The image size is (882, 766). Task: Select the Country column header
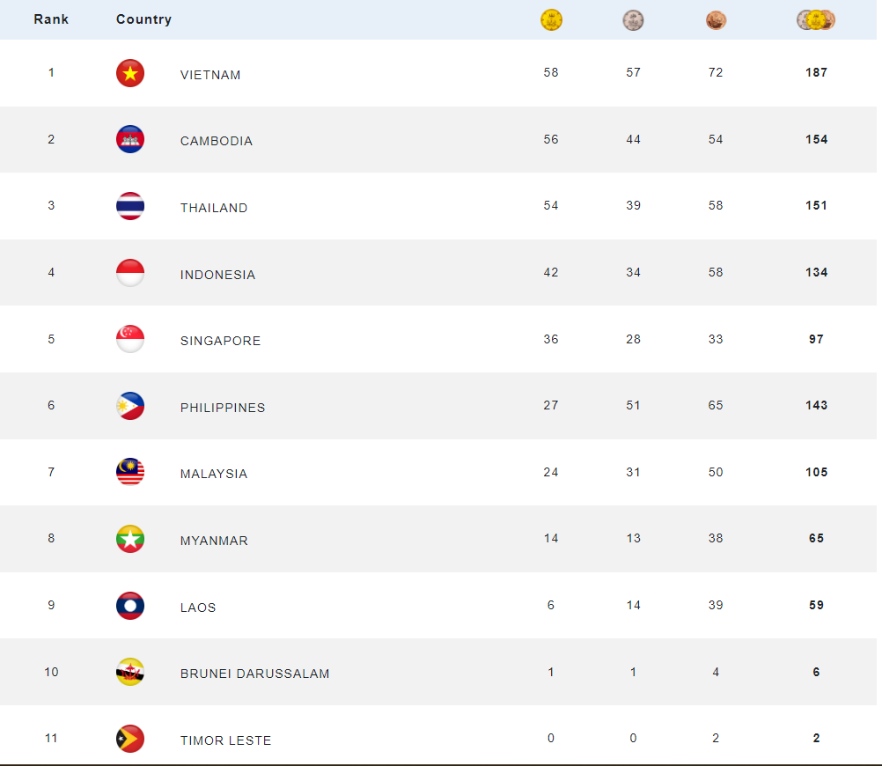(143, 19)
